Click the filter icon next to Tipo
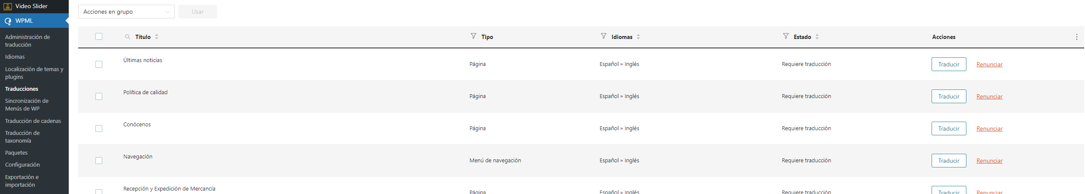Screen dimensions: 1085x194 (x=474, y=36)
